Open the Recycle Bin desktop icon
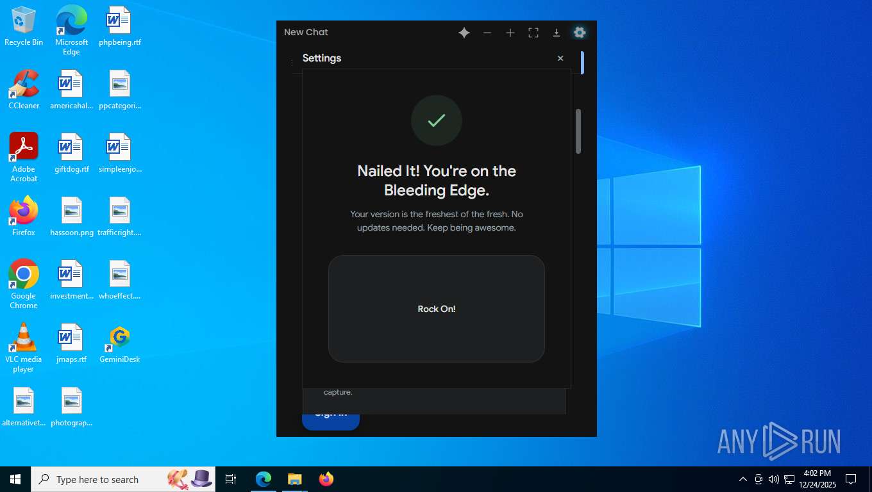This screenshot has width=872, height=492. pos(24,26)
